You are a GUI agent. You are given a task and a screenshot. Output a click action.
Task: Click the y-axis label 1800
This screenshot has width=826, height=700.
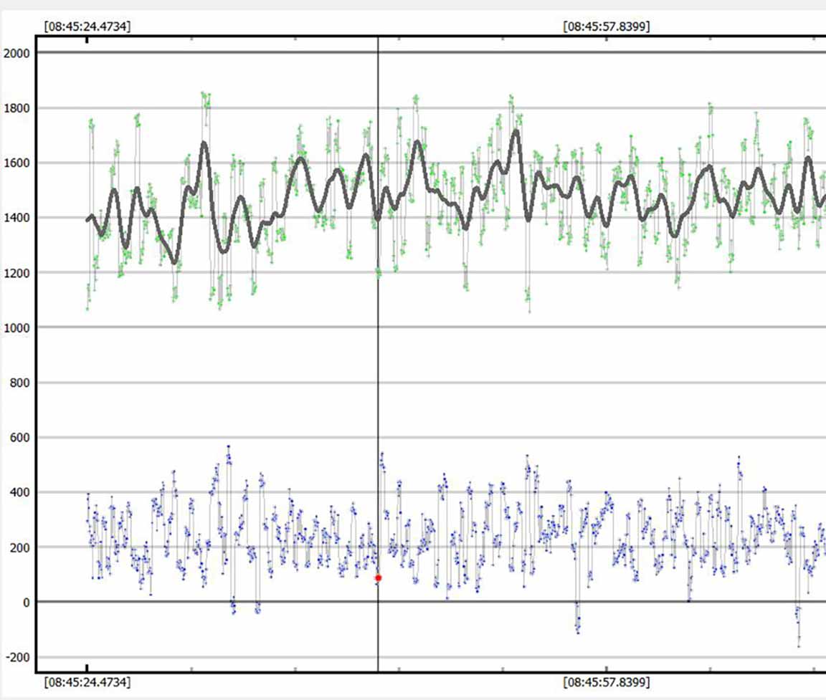click(x=16, y=108)
